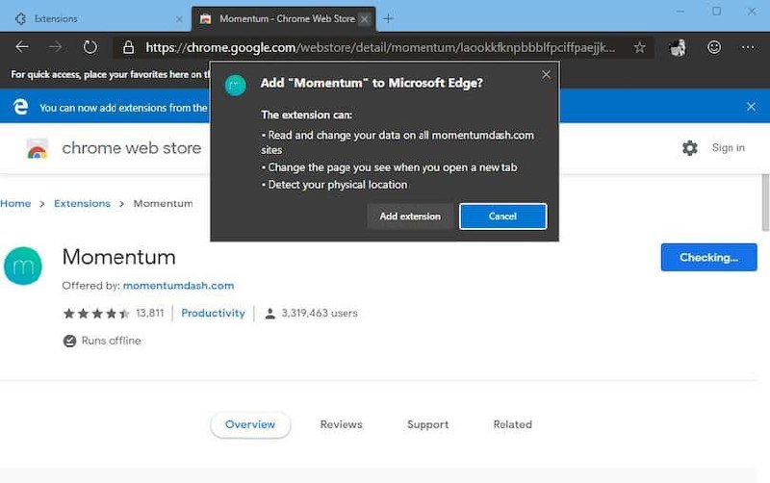Open the Related tab

tap(513, 424)
